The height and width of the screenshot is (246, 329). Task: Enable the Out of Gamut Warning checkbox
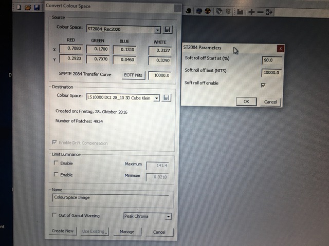pyautogui.click(x=54, y=215)
